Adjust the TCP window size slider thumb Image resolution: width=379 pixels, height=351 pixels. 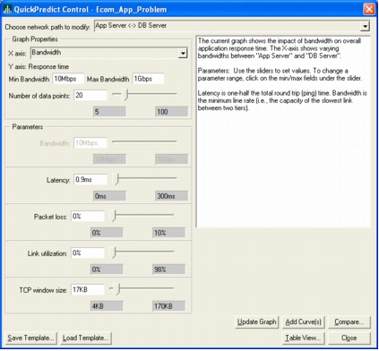pos(118,289)
